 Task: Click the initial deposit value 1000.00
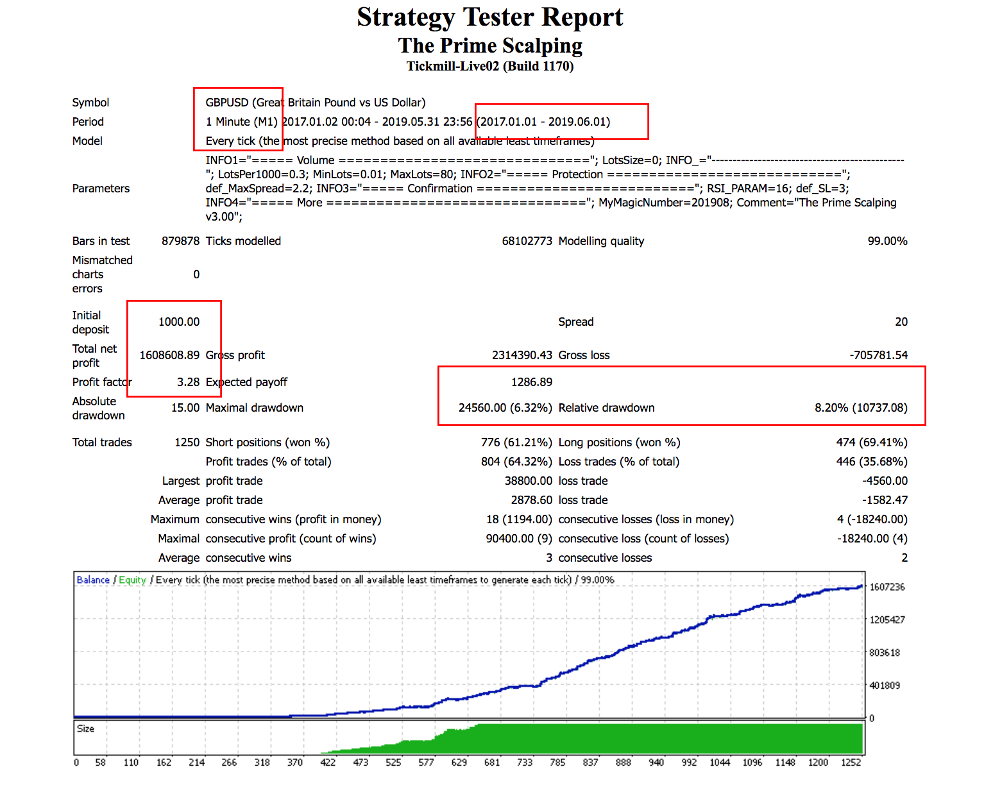[179, 322]
